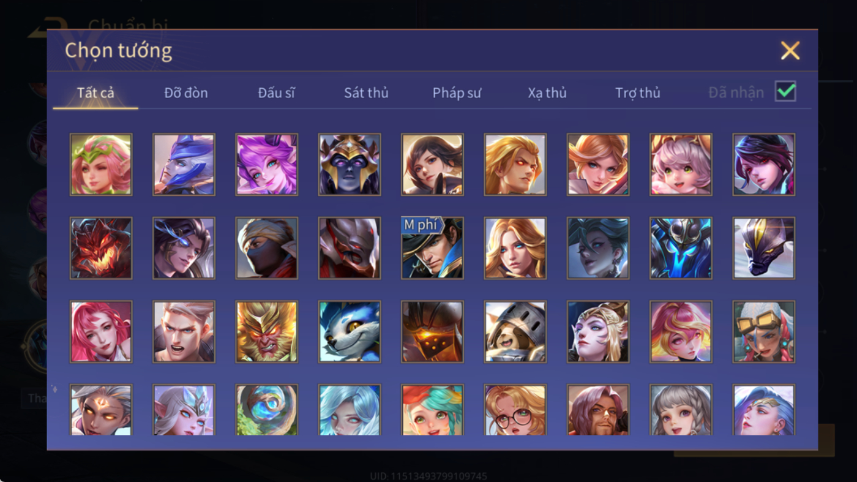Choose the red fiery demon hero portrait
857x482 pixels.
tap(101, 248)
